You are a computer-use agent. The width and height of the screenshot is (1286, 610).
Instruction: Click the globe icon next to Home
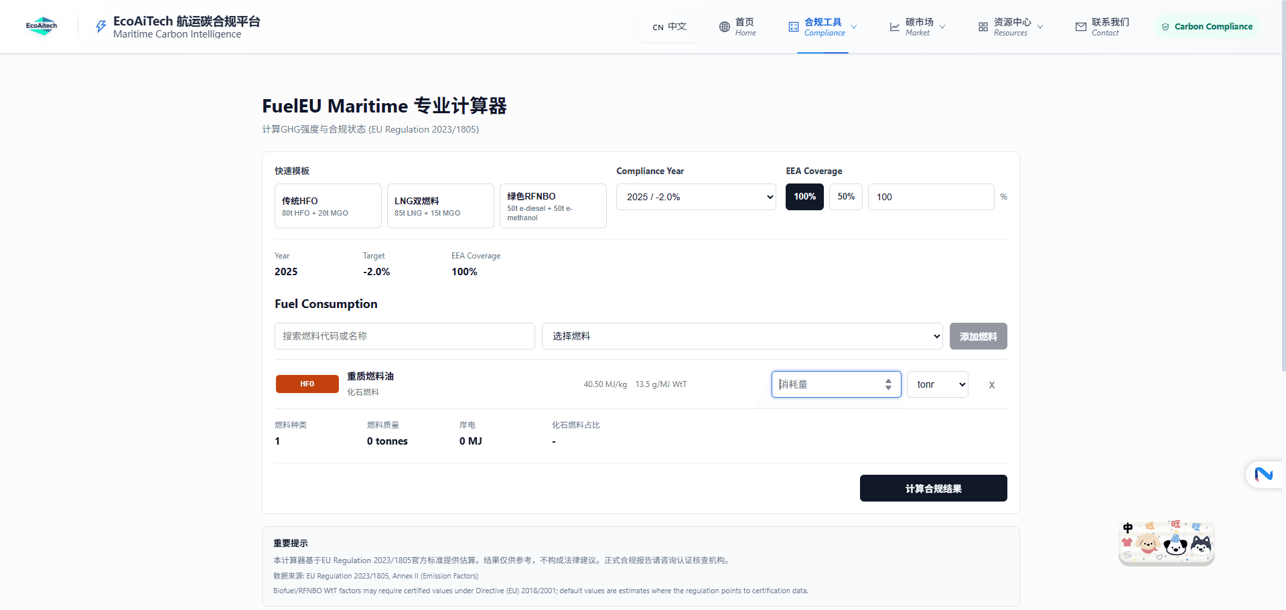pos(725,27)
